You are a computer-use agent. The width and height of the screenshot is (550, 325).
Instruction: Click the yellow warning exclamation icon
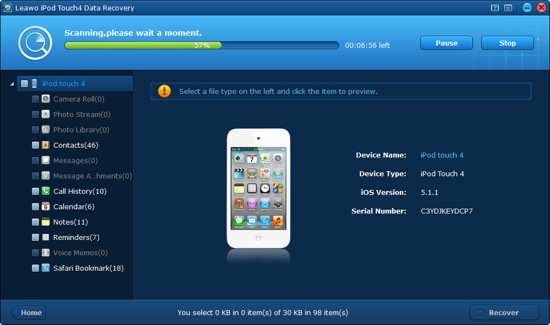point(164,91)
